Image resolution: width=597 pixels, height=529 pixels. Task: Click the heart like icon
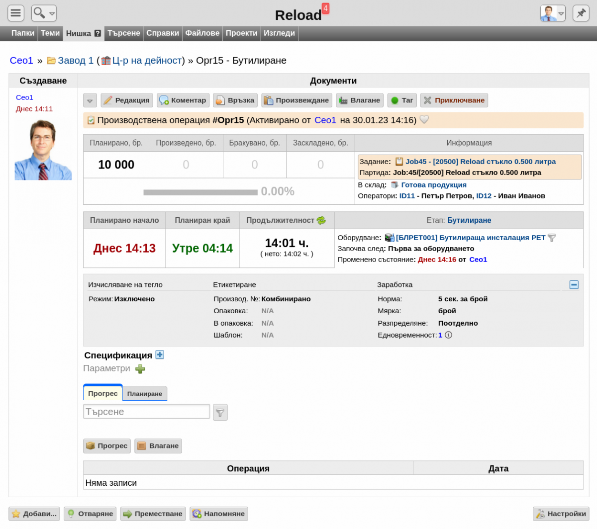click(x=424, y=120)
